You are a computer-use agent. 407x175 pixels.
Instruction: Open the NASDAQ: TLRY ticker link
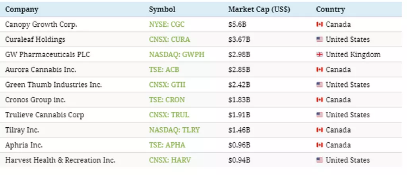pyautogui.click(x=174, y=130)
